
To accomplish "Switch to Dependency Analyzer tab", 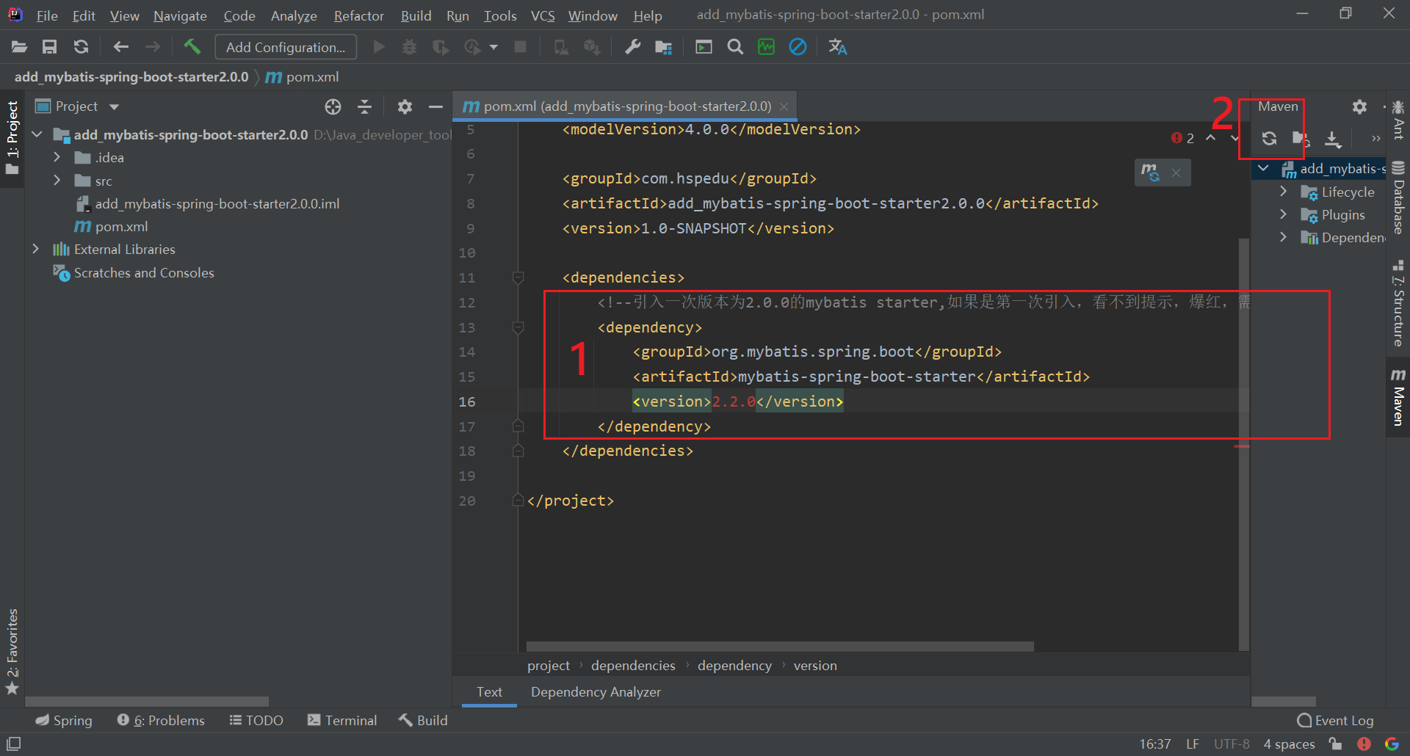I will (596, 692).
